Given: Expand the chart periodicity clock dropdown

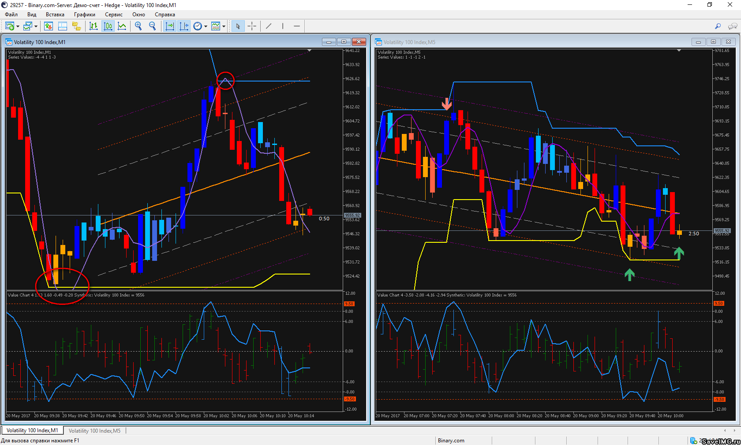Looking at the screenshot, I should (206, 26).
